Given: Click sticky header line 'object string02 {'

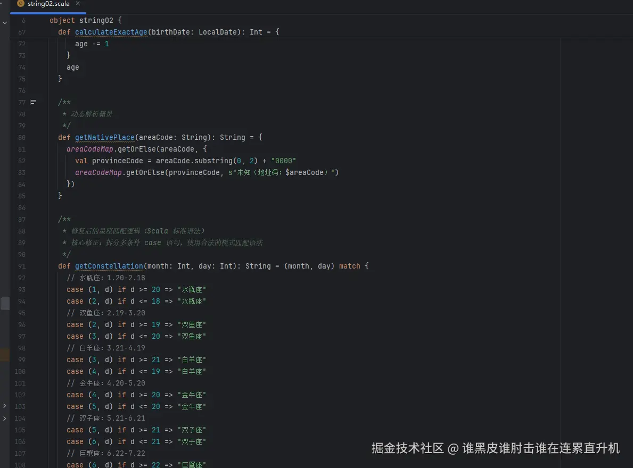Looking at the screenshot, I should point(86,20).
